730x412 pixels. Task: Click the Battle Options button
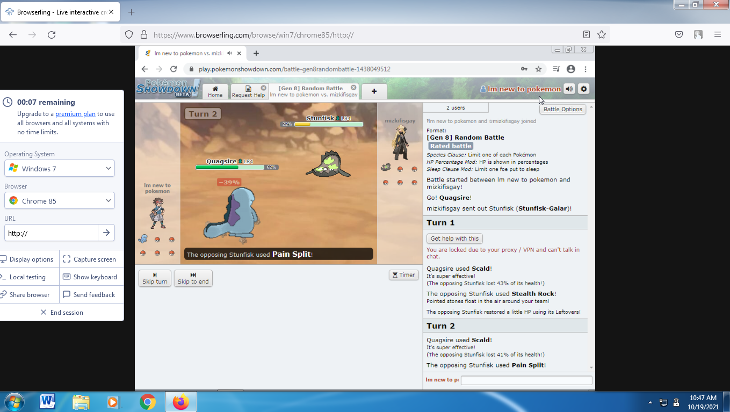coord(562,109)
